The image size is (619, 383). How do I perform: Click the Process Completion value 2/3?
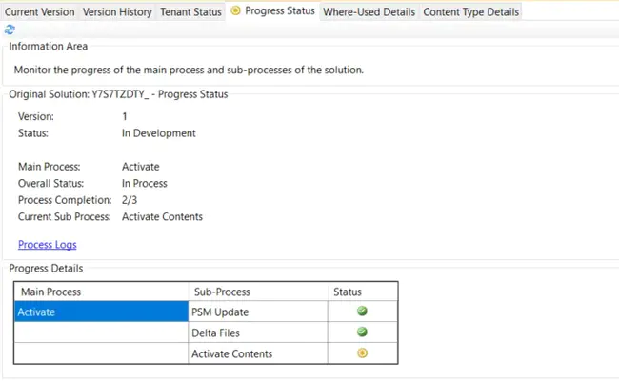[x=131, y=200]
